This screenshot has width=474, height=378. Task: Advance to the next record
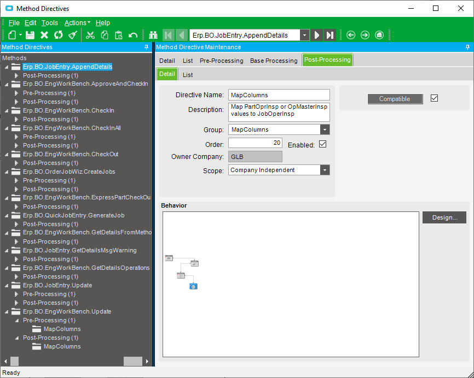(x=317, y=35)
